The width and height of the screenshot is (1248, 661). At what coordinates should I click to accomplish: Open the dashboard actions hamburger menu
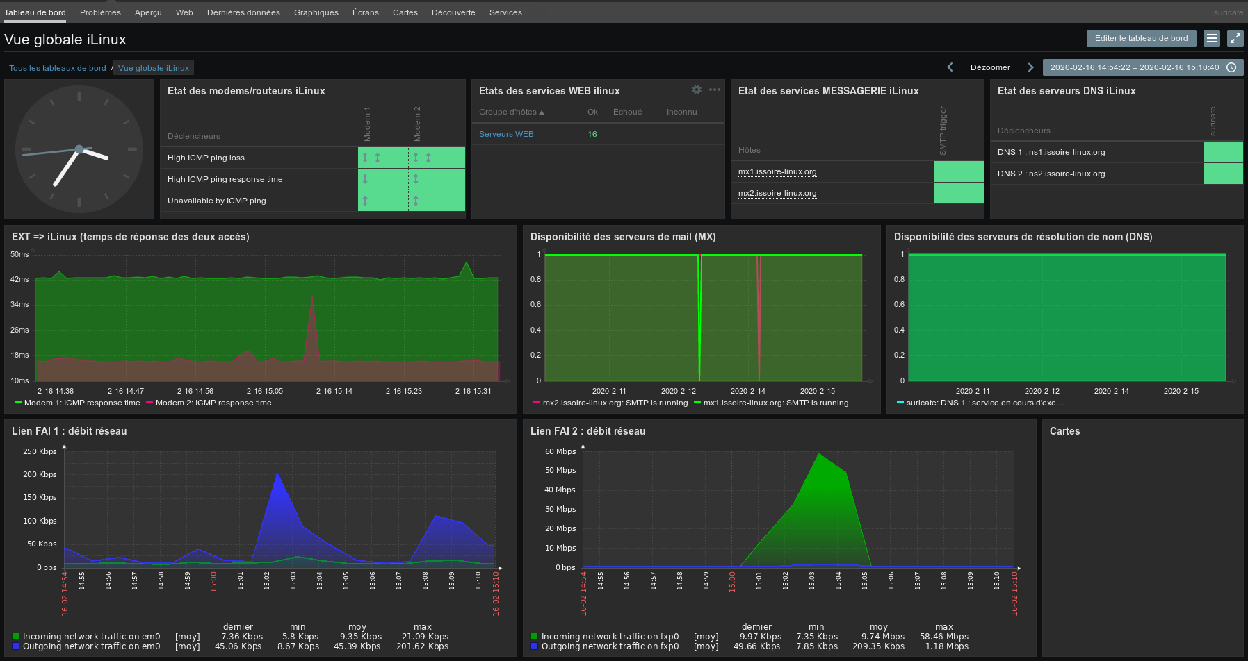pyautogui.click(x=1212, y=39)
